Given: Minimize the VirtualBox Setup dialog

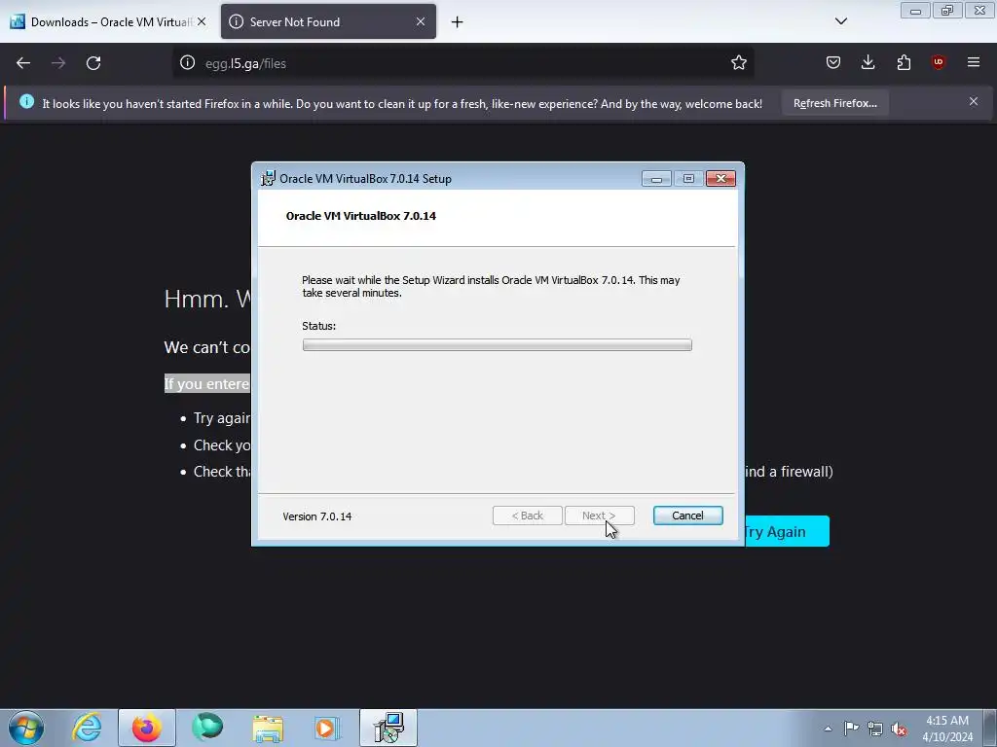Looking at the screenshot, I should click(656, 179).
